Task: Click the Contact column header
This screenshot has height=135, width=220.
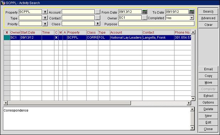Action: point(158,33)
